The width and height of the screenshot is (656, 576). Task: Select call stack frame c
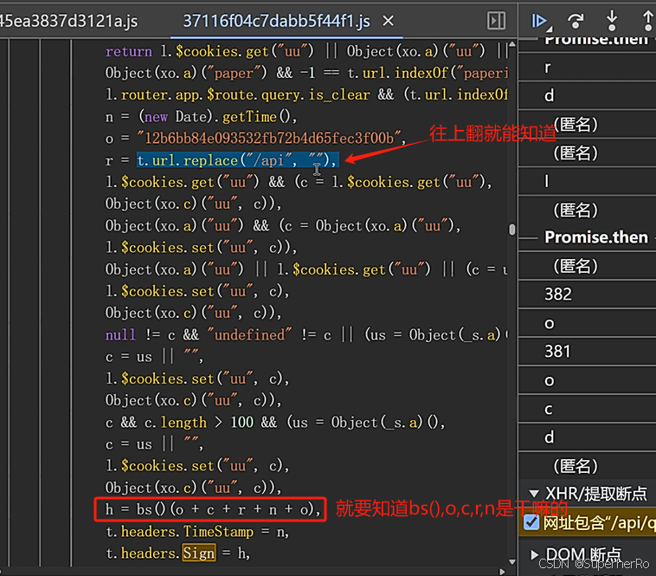coord(587,409)
